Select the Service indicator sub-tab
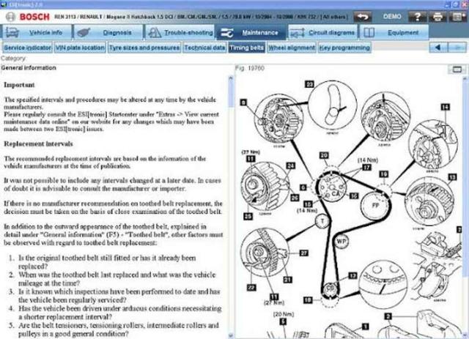The width and height of the screenshot is (469, 339). (x=28, y=48)
